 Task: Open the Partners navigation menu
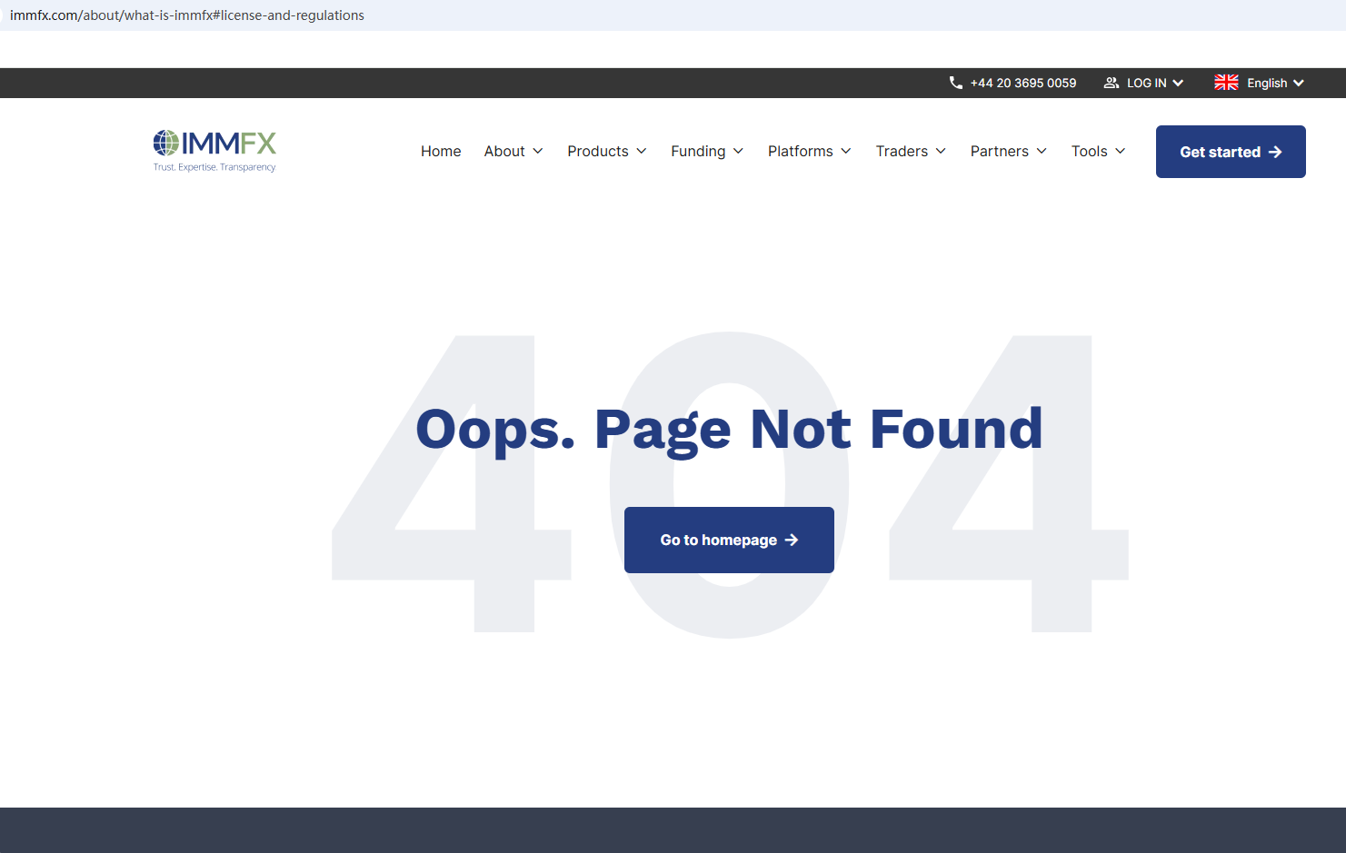click(1008, 151)
